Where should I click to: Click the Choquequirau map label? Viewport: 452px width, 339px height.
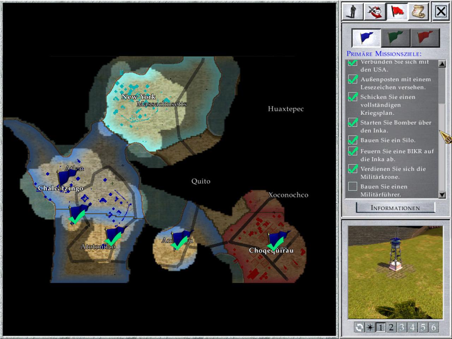[271, 250]
